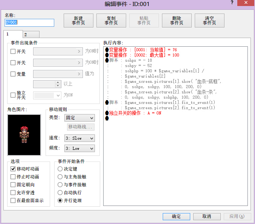This screenshot has height=224, width=255.
Task: Select 与事件接触 start condition
Action: (60, 185)
